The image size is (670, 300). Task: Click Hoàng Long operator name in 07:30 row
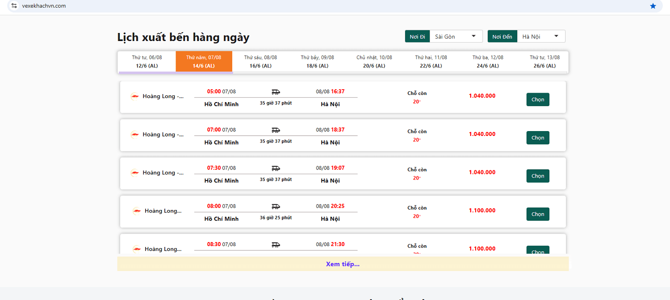(163, 173)
